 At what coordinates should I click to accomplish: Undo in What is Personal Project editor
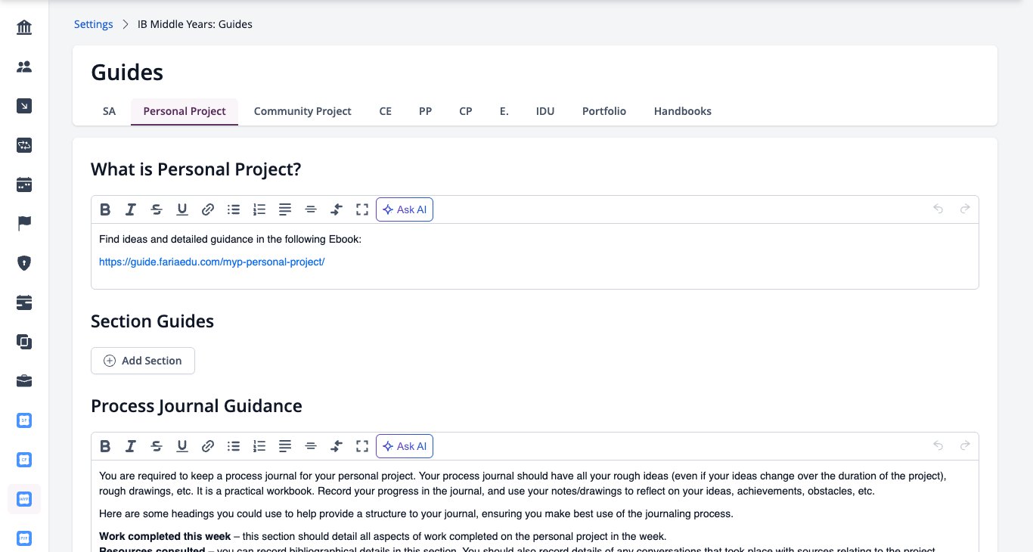938,209
